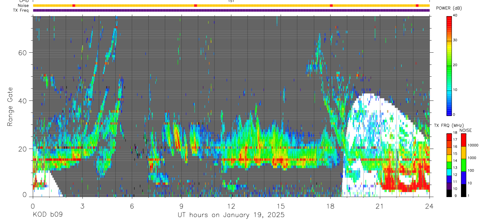This screenshot has height=223, width=483.
Task: Click the 60 tick on the Range Gate axis
Action: tap(23, 52)
